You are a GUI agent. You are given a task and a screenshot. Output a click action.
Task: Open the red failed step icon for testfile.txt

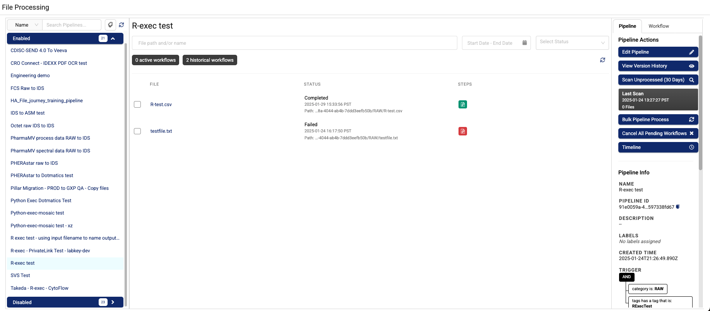462,131
